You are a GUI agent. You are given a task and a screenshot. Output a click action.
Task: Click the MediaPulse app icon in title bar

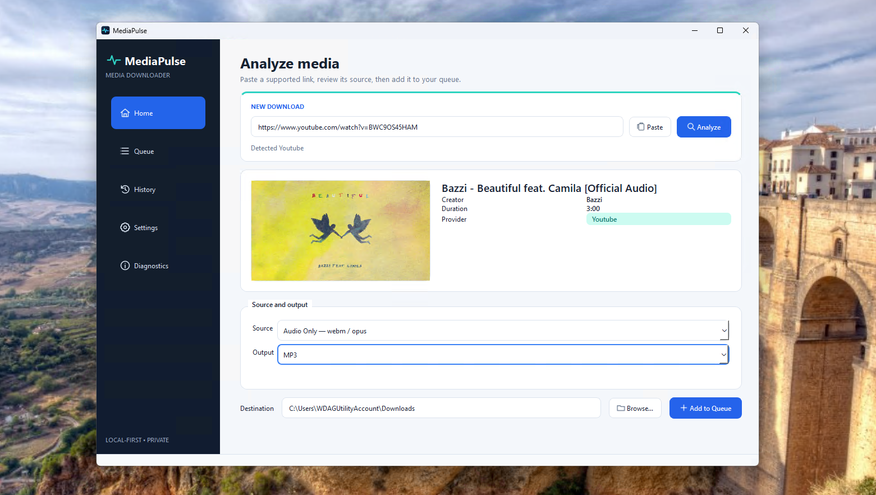(106, 30)
